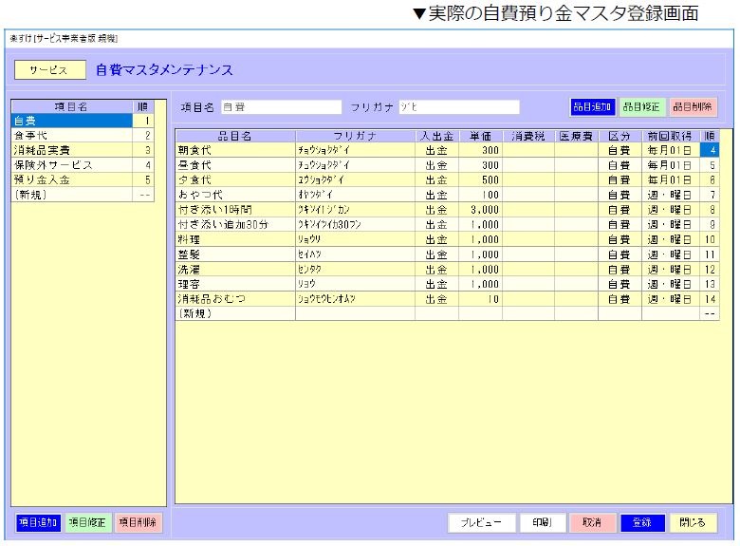Click the 消費税 column header

tap(528, 136)
